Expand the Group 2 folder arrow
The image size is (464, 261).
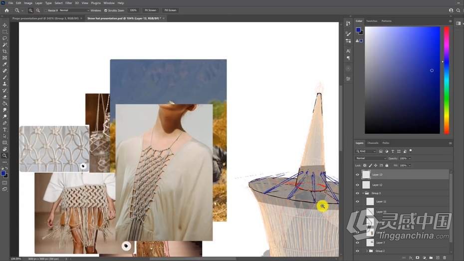click(x=367, y=251)
